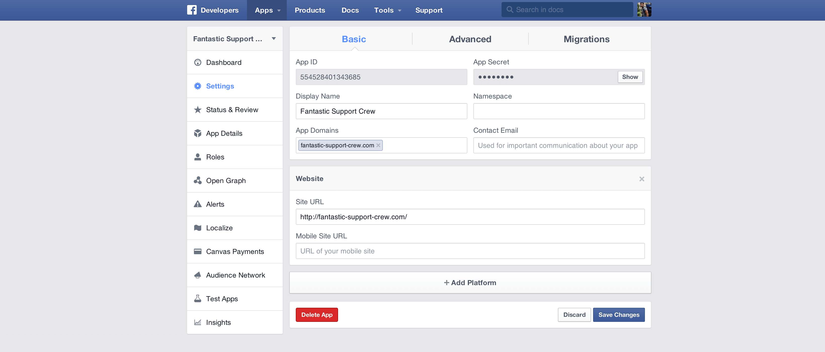This screenshot has width=825, height=352.
Task: Click the Dashboard gauge icon
Action: coord(198,62)
